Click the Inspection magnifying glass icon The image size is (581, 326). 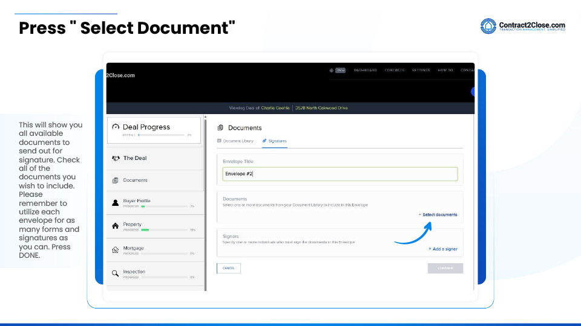coord(116,273)
